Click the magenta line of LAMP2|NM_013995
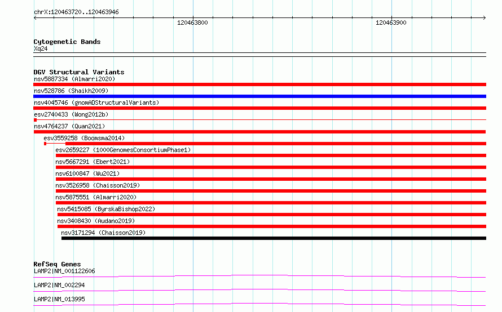The height and width of the screenshot is (312, 502). point(259,304)
